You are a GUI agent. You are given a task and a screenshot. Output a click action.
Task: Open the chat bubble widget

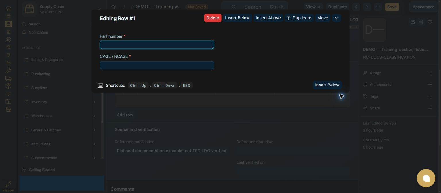coord(426,178)
